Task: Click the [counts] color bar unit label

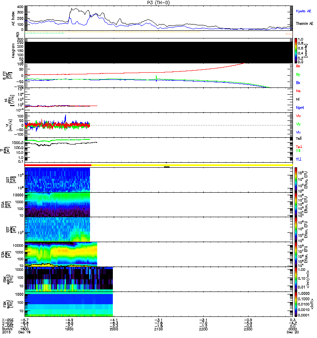Action: pos(306,51)
